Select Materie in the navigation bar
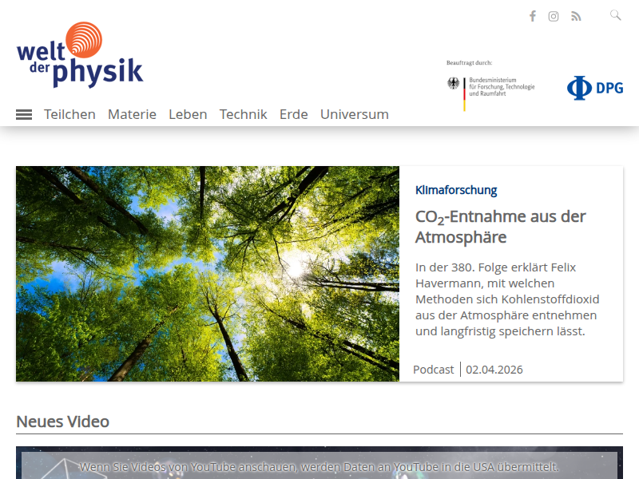Screen dimensions: 639x479 coord(132,114)
